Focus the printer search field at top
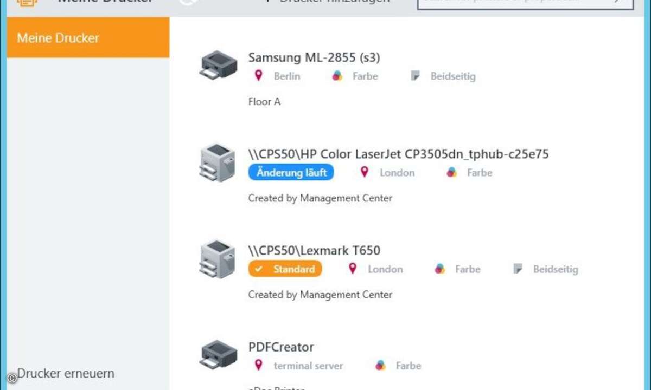Image resolution: width=651 pixels, height=390 pixels. pos(525,3)
